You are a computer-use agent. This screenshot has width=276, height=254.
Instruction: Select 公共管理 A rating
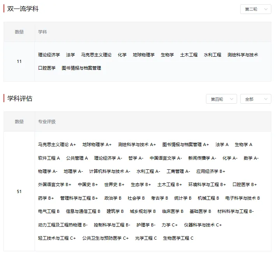(x=77, y=158)
